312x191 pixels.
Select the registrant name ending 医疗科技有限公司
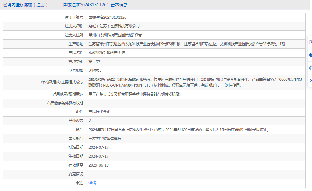114,26
